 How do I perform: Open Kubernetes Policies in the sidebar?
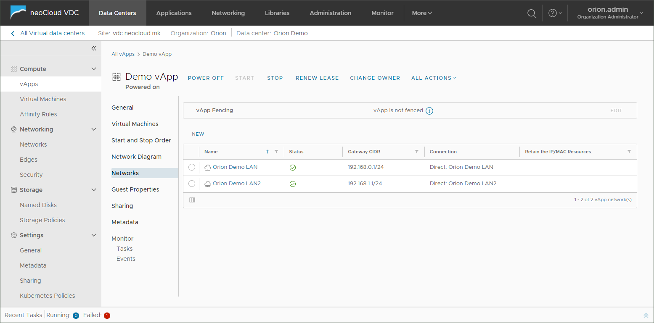(x=48, y=296)
